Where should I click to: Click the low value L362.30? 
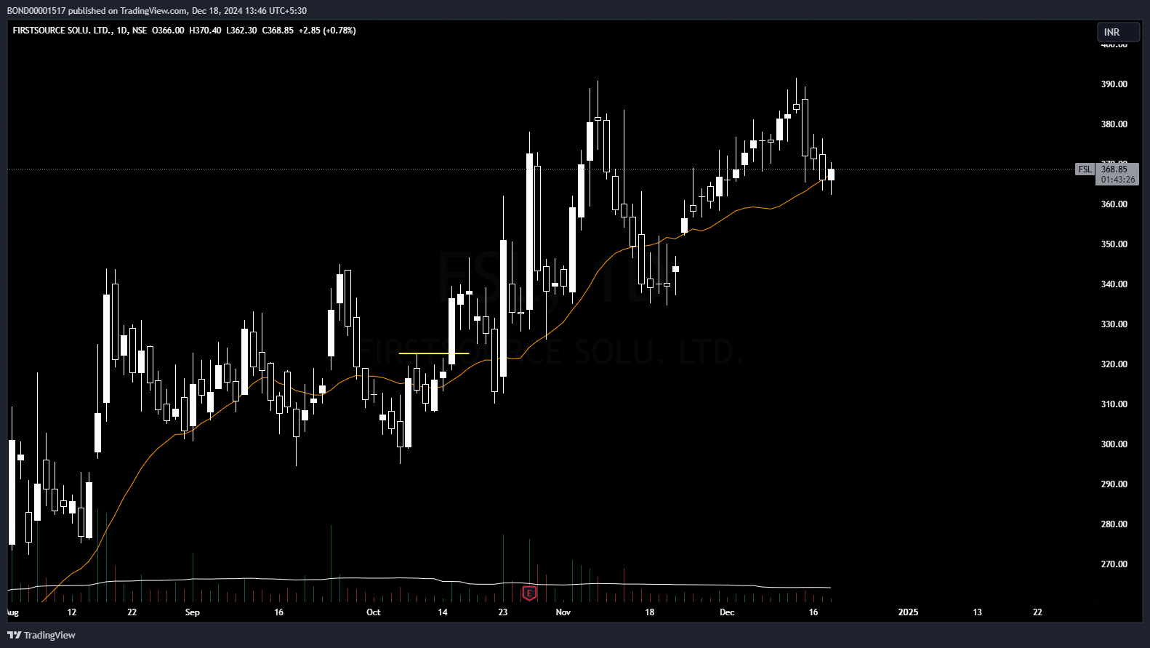click(241, 31)
